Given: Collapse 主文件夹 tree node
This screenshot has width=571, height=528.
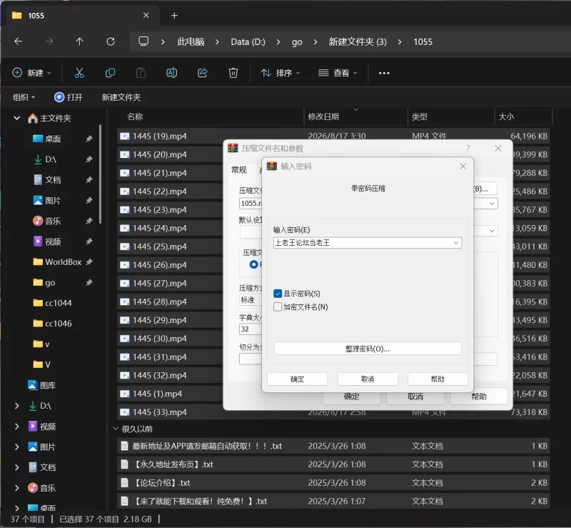Looking at the screenshot, I should coord(16,118).
